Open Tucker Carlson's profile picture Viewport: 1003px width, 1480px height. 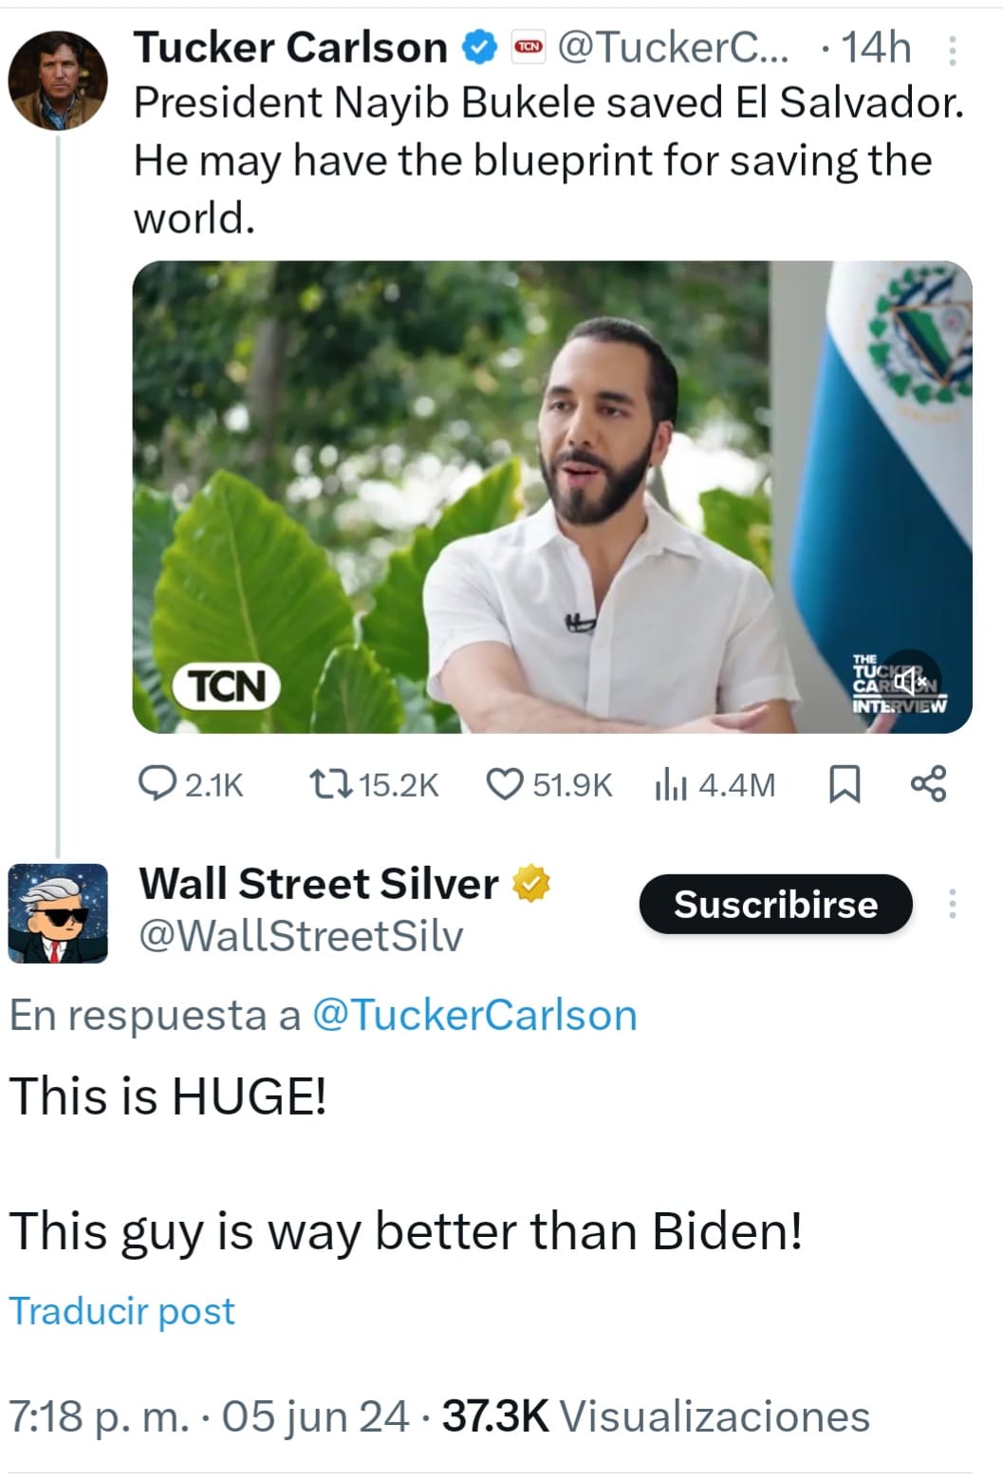(x=58, y=81)
